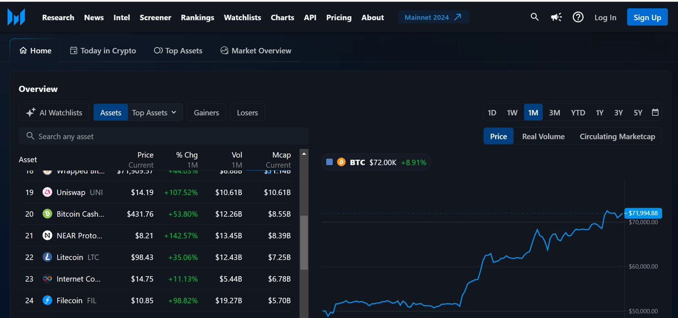Open the API link

tap(310, 18)
